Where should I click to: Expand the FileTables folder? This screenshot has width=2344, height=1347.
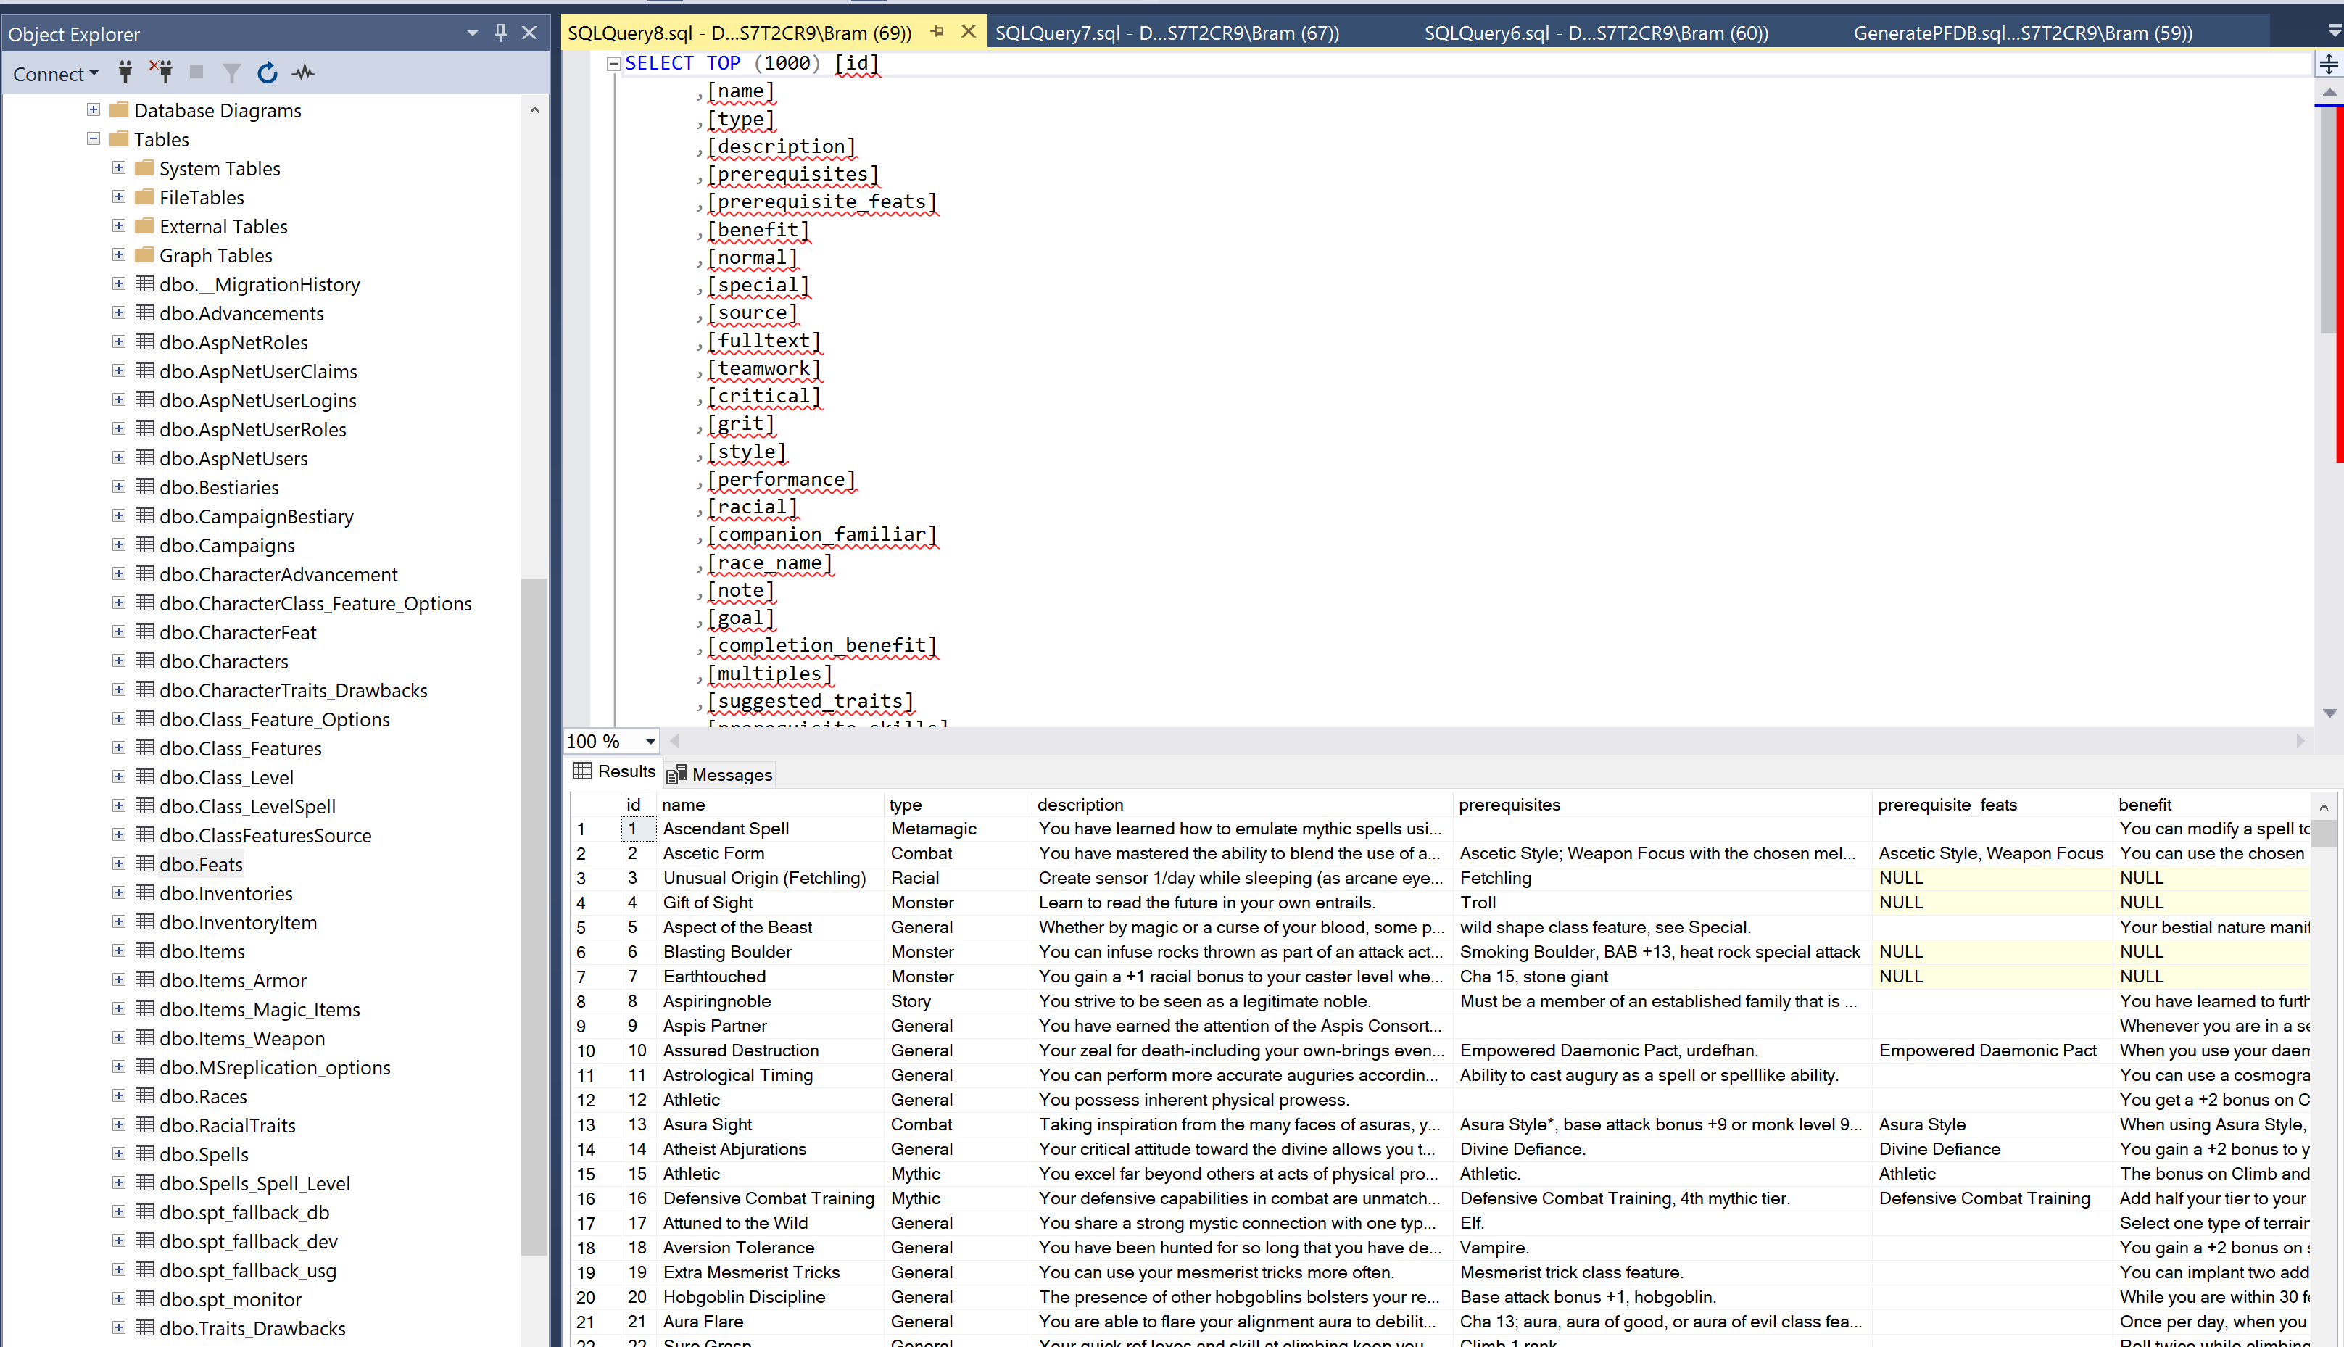click(x=118, y=196)
